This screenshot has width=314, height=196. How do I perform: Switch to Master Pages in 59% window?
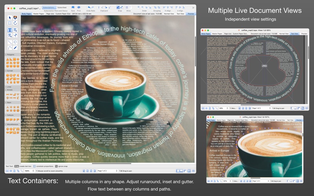[x=217, y=34]
